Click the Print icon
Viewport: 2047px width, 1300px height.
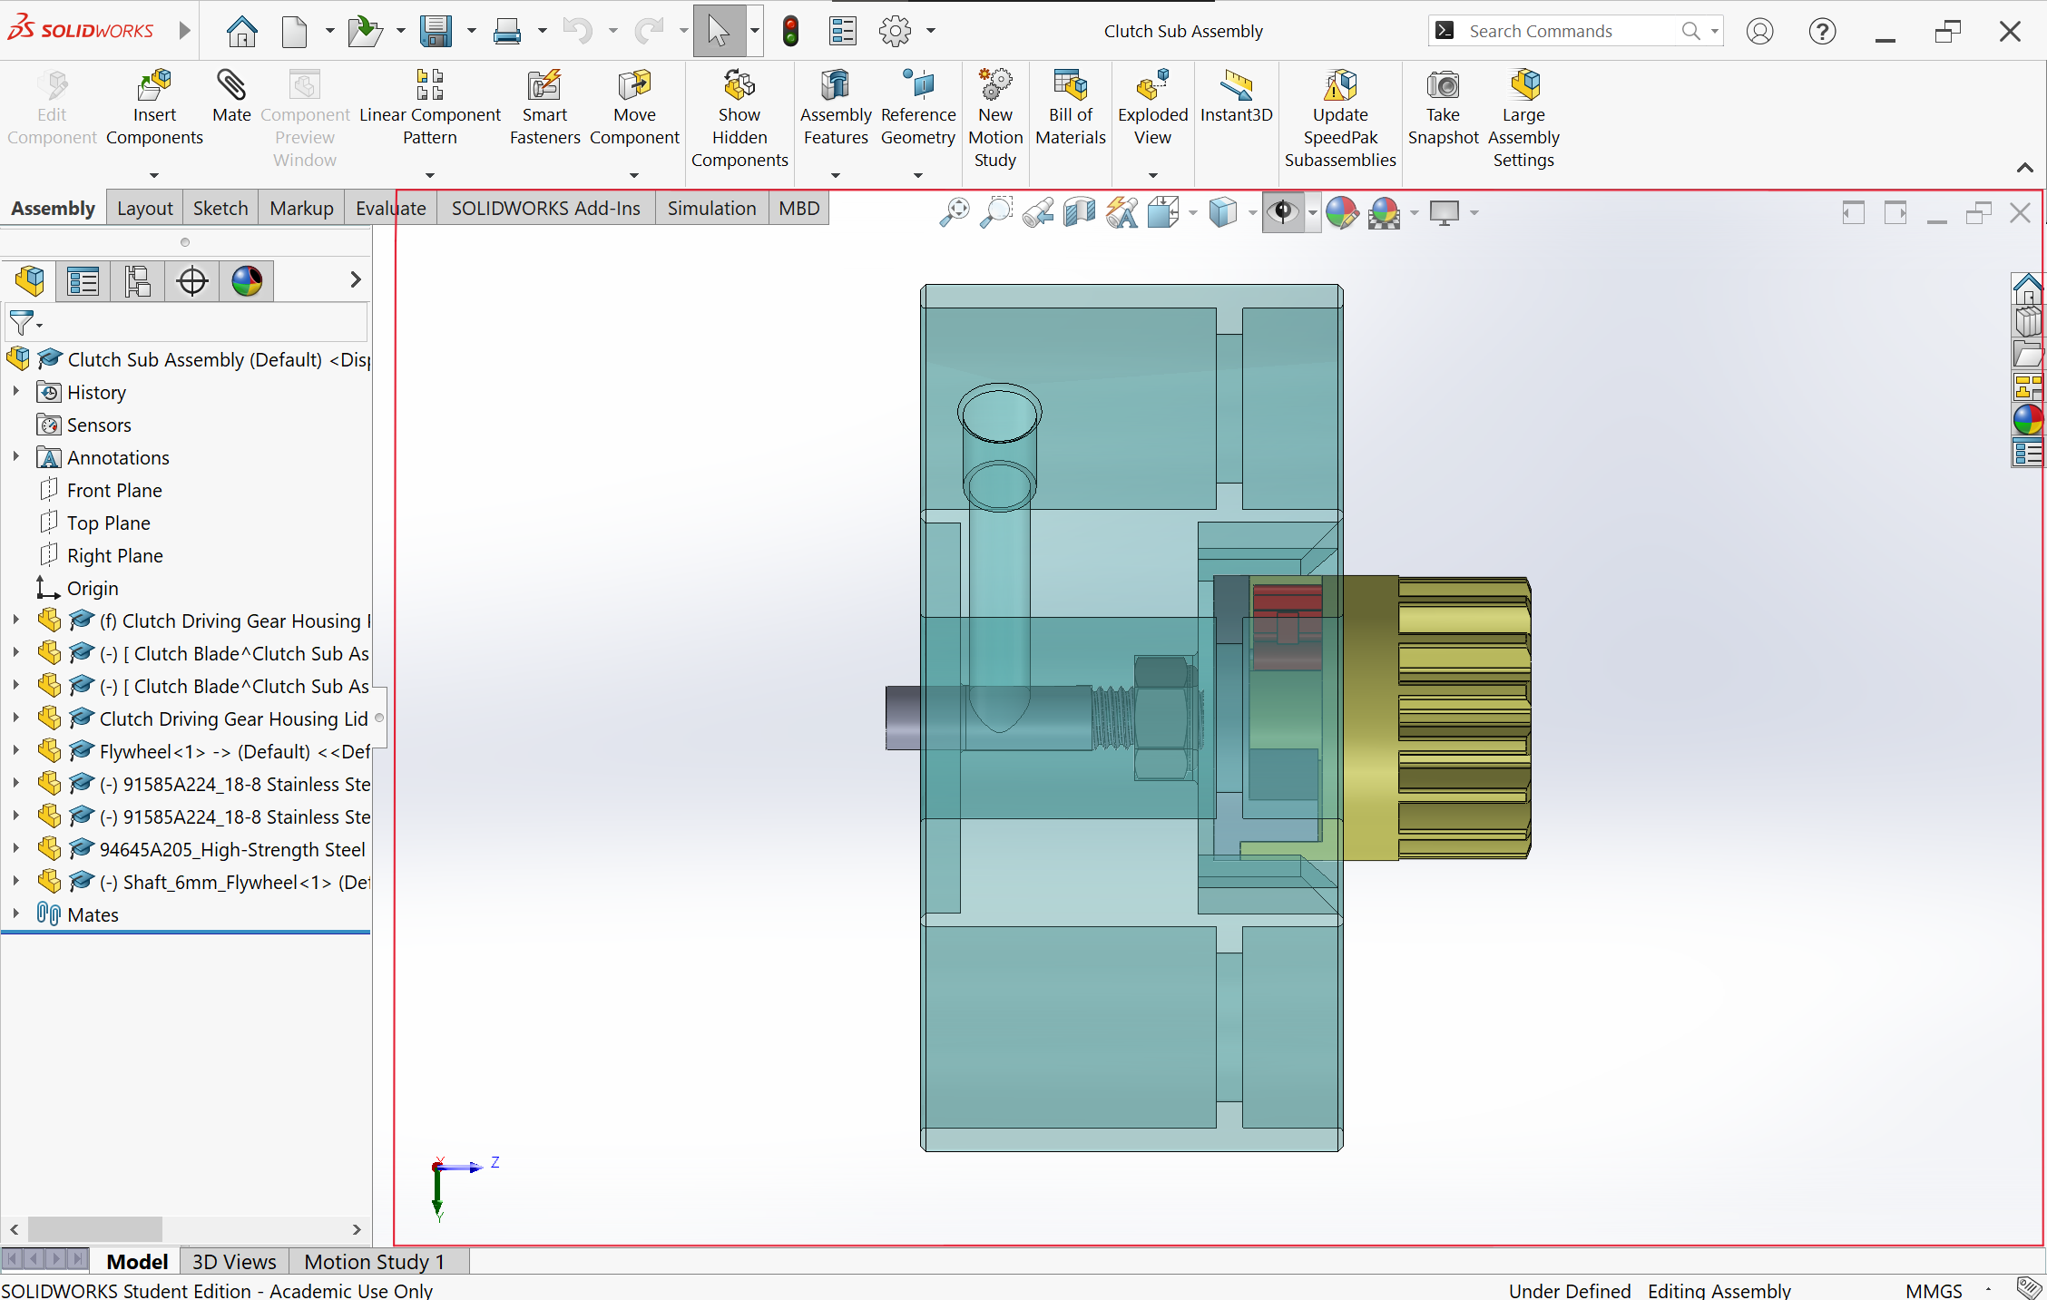(506, 31)
